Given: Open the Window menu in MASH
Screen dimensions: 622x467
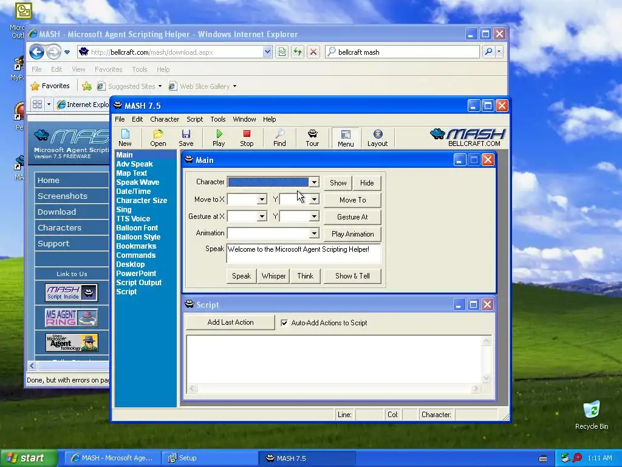Looking at the screenshot, I should (x=244, y=119).
